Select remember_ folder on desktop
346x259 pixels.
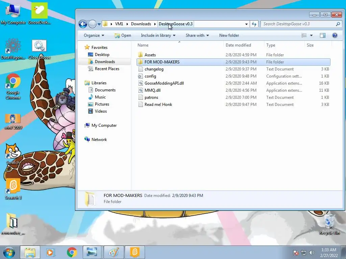pyautogui.click(x=13, y=224)
